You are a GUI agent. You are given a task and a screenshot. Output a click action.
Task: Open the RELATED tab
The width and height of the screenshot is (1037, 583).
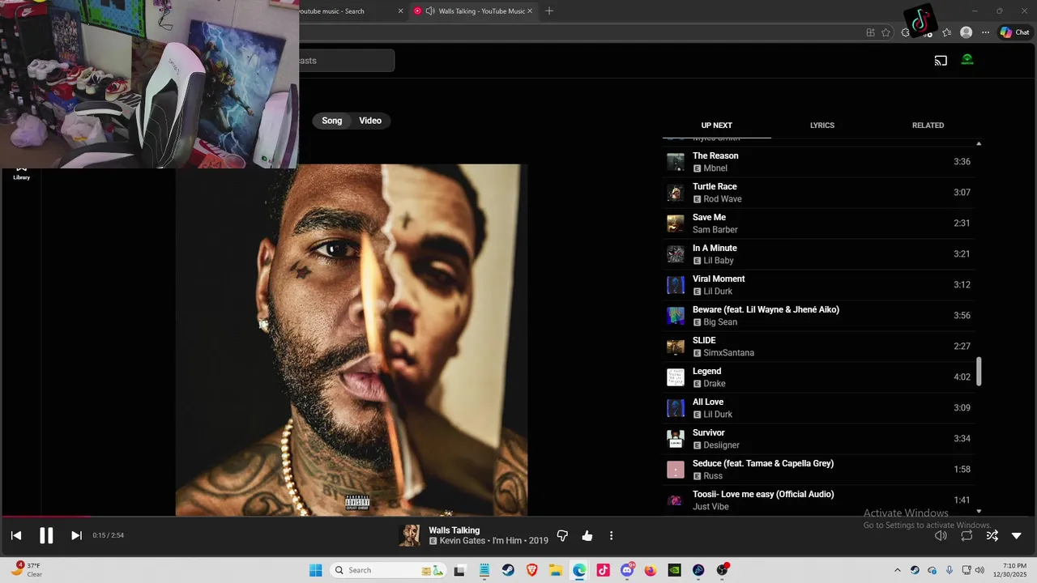point(928,126)
